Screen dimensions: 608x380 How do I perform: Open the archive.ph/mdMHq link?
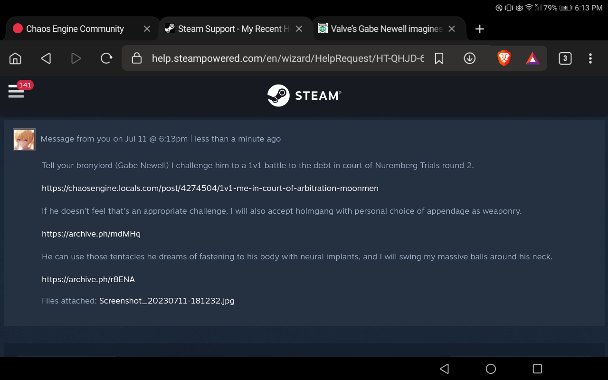click(91, 234)
